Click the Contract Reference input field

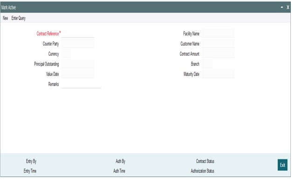pos(77,34)
